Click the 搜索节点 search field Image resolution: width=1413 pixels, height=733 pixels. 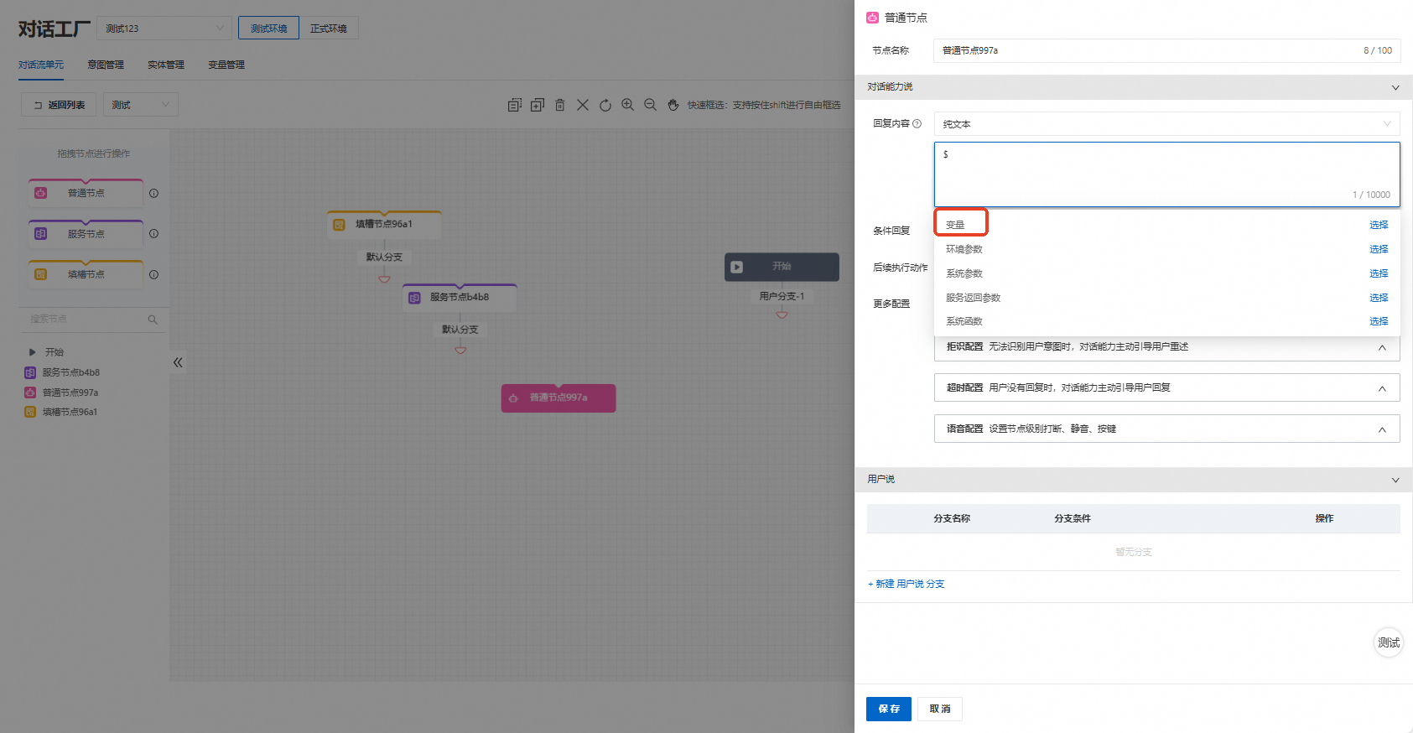point(92,320)
